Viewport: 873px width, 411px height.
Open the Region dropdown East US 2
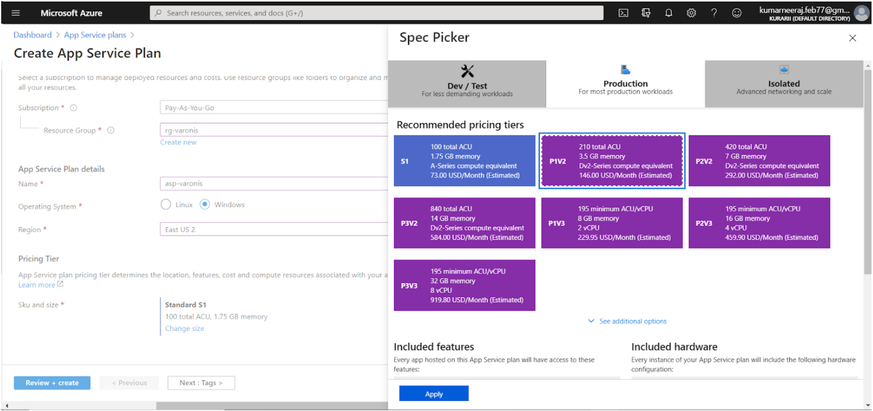pyautogui.click(x=274, y=230)
